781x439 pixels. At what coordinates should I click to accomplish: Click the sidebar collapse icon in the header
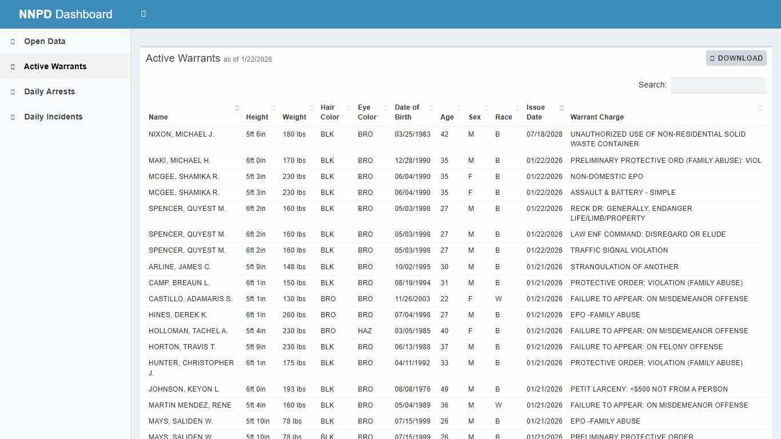[143, 14]
